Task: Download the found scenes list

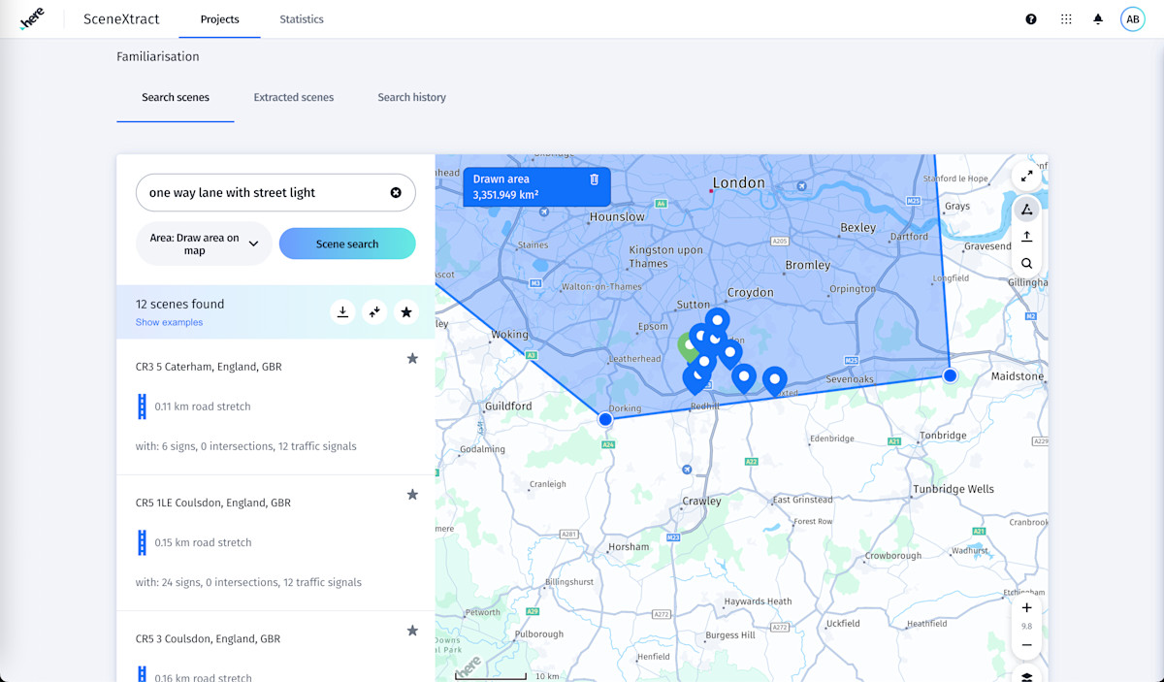Action: pos(342,311)
